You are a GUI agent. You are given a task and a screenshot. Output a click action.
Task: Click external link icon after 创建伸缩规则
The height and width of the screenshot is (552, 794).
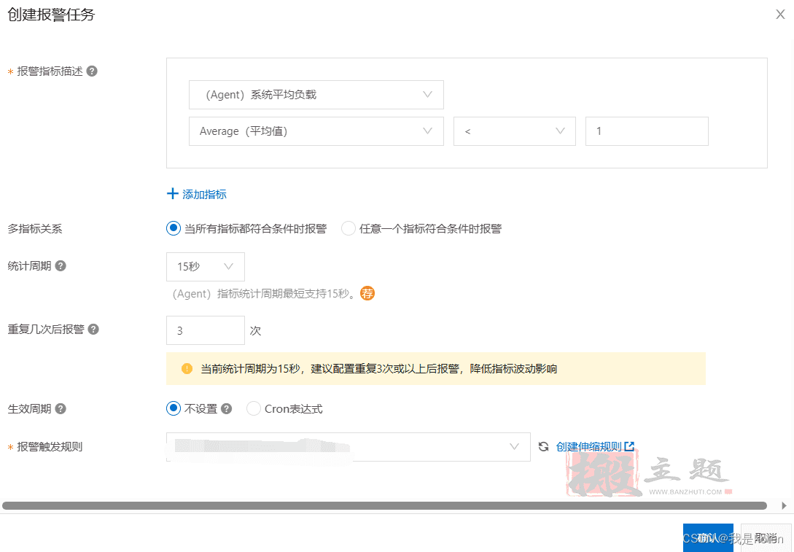point(629,446)
